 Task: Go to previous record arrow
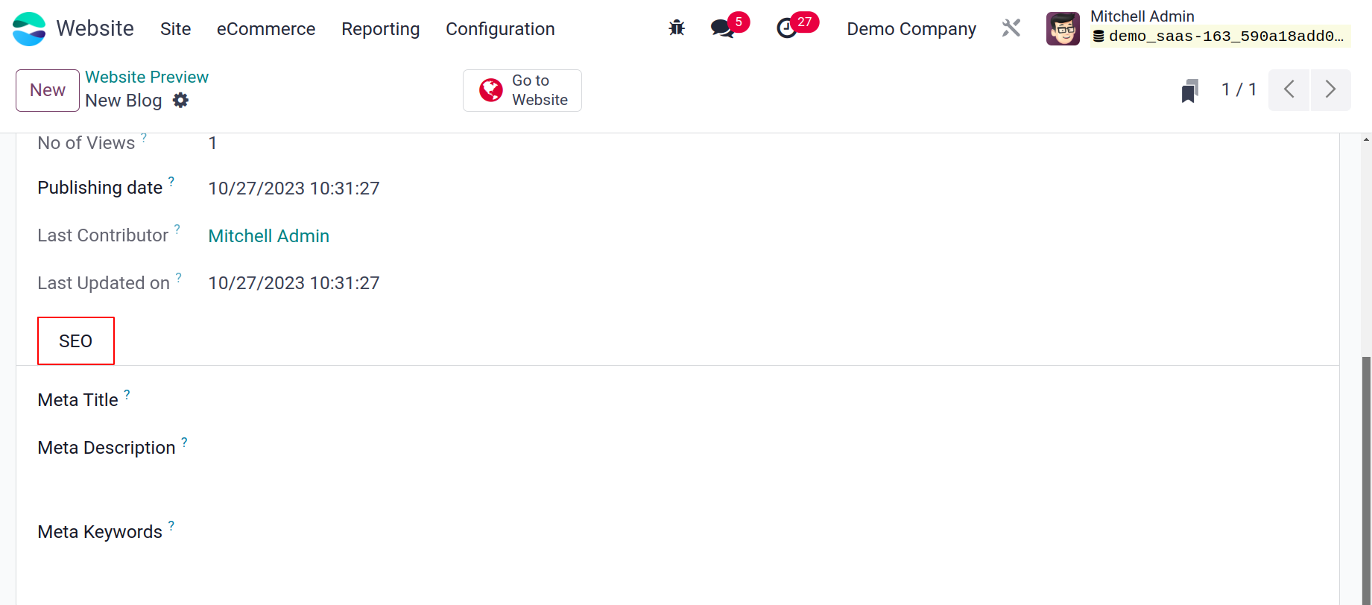(1289, 90)
